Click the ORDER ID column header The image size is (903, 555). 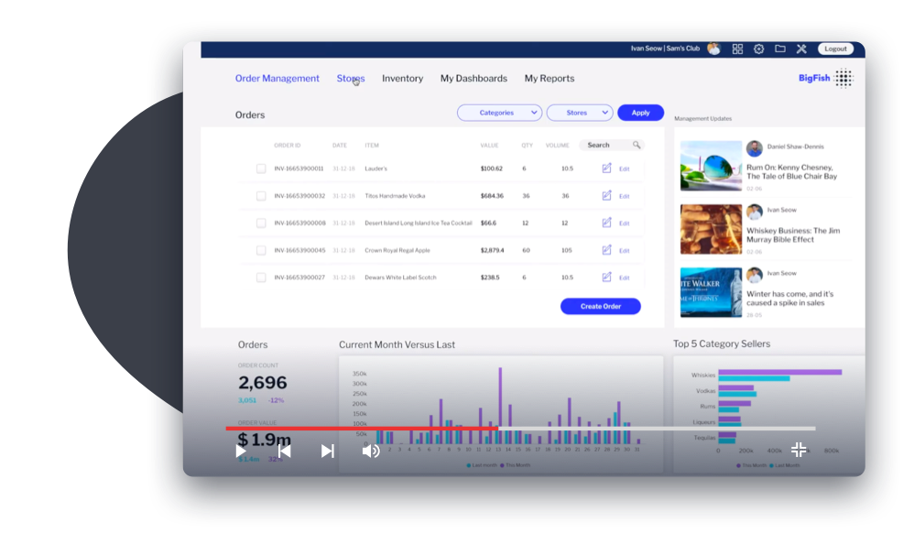[x=288, y=145]
